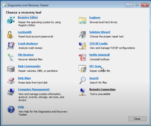Open the TCP/IP Config link

pos(98,43)
